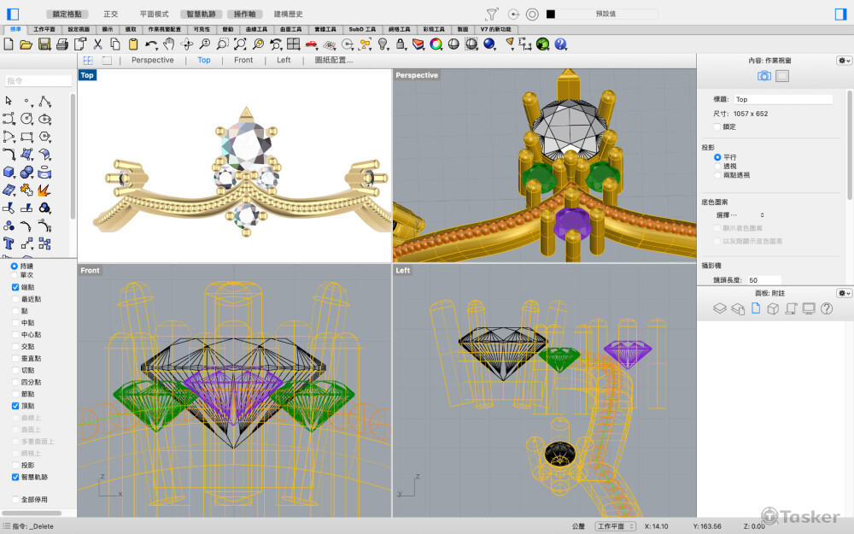Select 透視 perspective projection radio button

click(717, 167)
